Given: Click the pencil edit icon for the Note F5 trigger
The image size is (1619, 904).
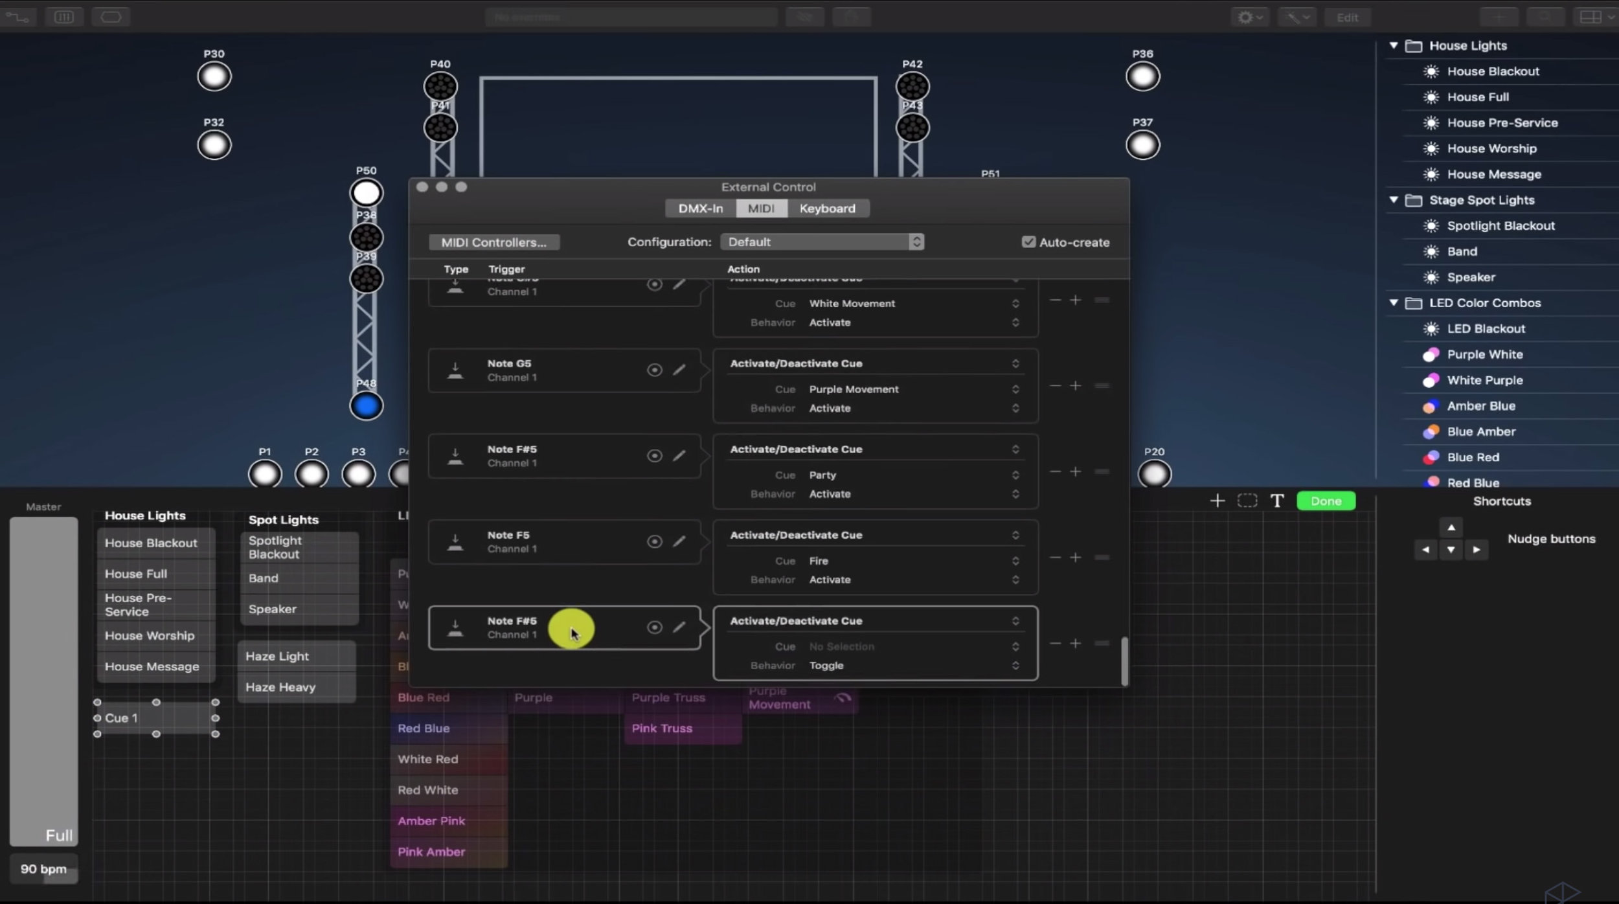Looking at the screenshot, I should pos(679,541).
